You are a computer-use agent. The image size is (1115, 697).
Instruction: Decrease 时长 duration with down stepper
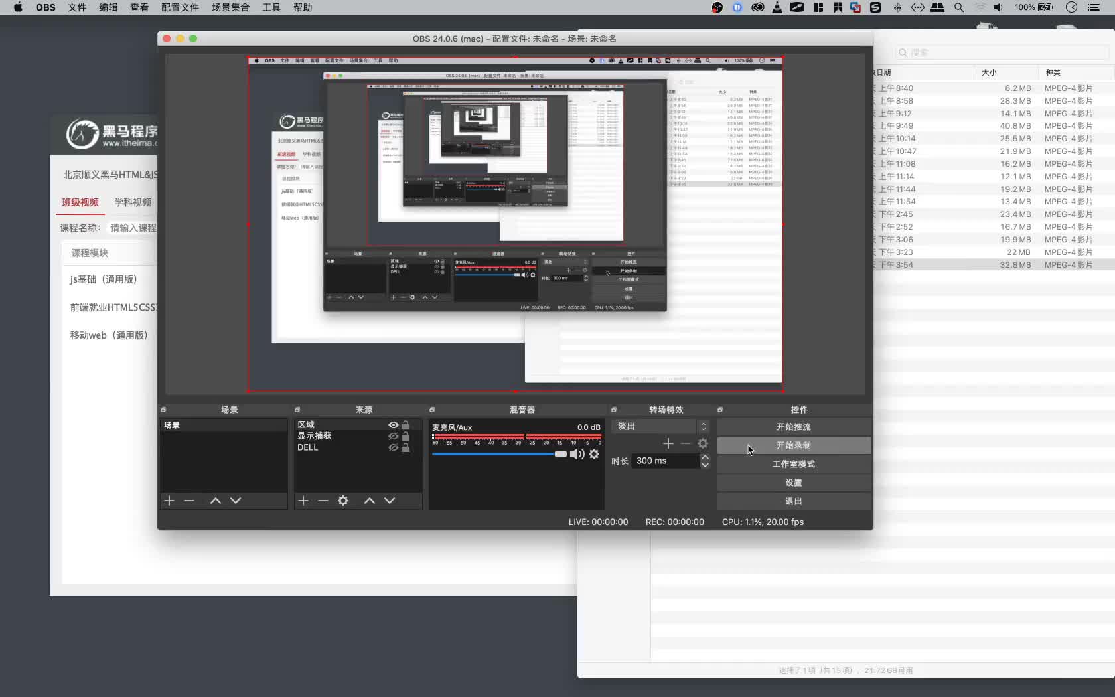point(705,465)
